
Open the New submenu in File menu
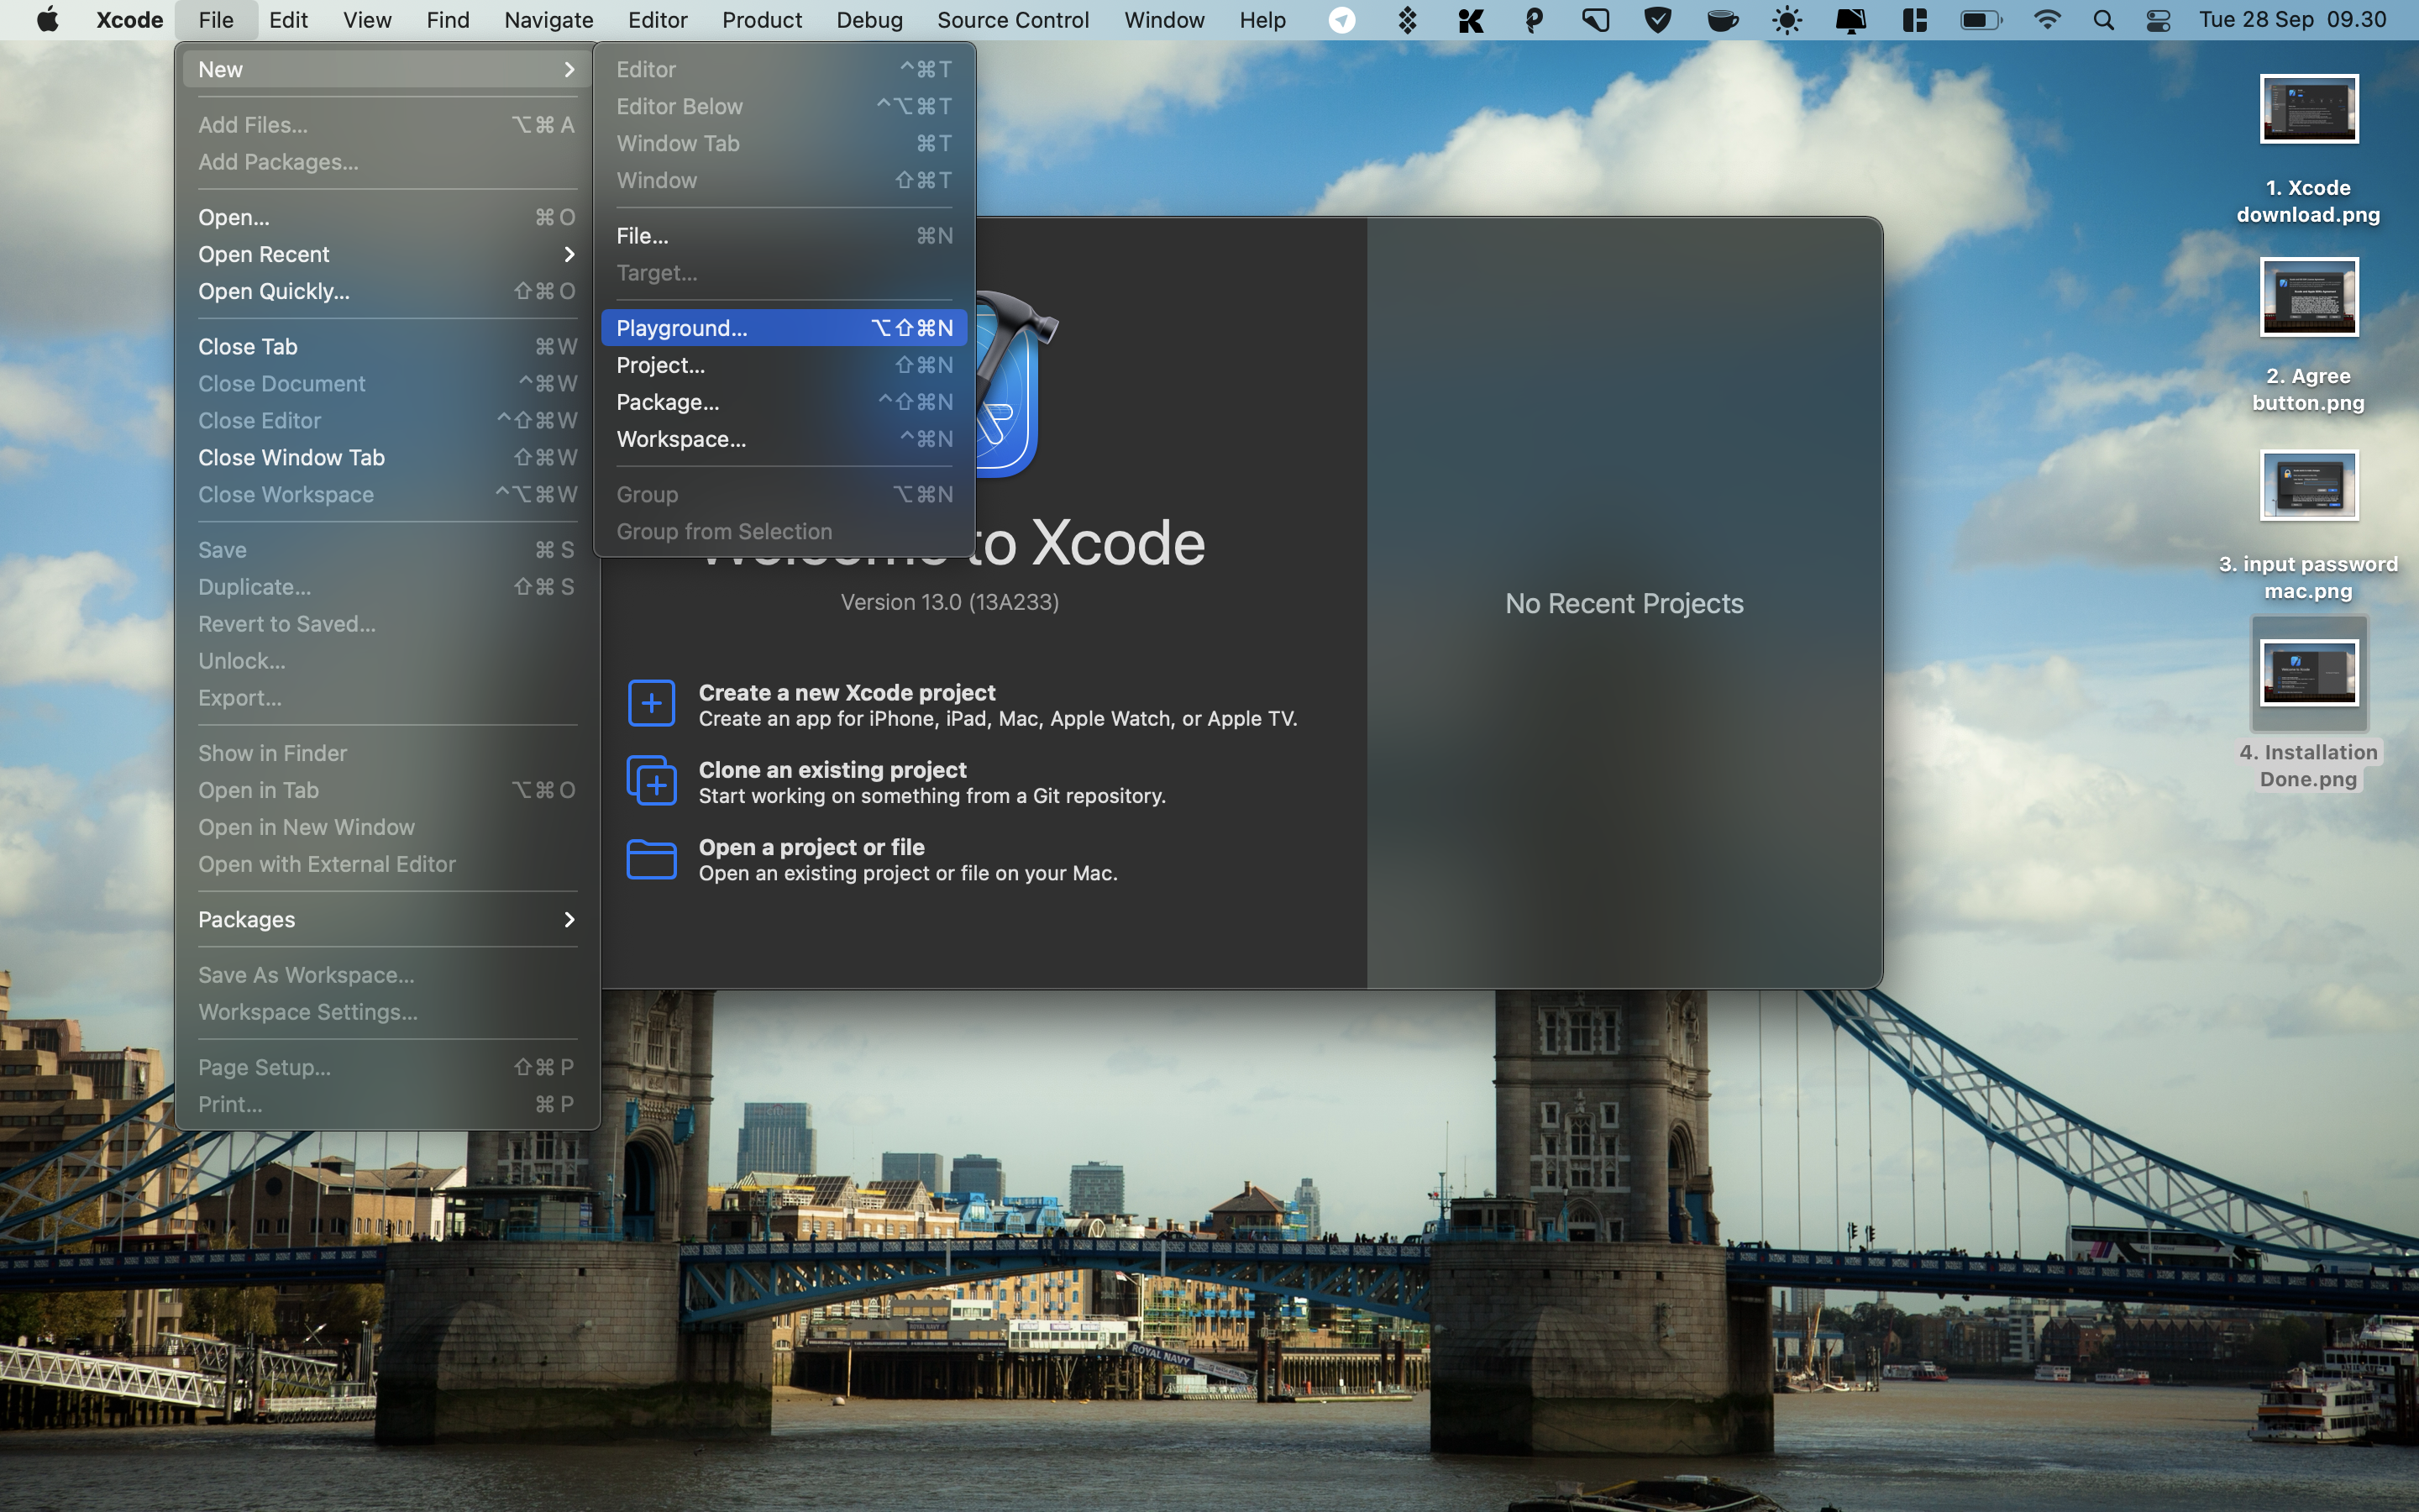pos(388,69)
